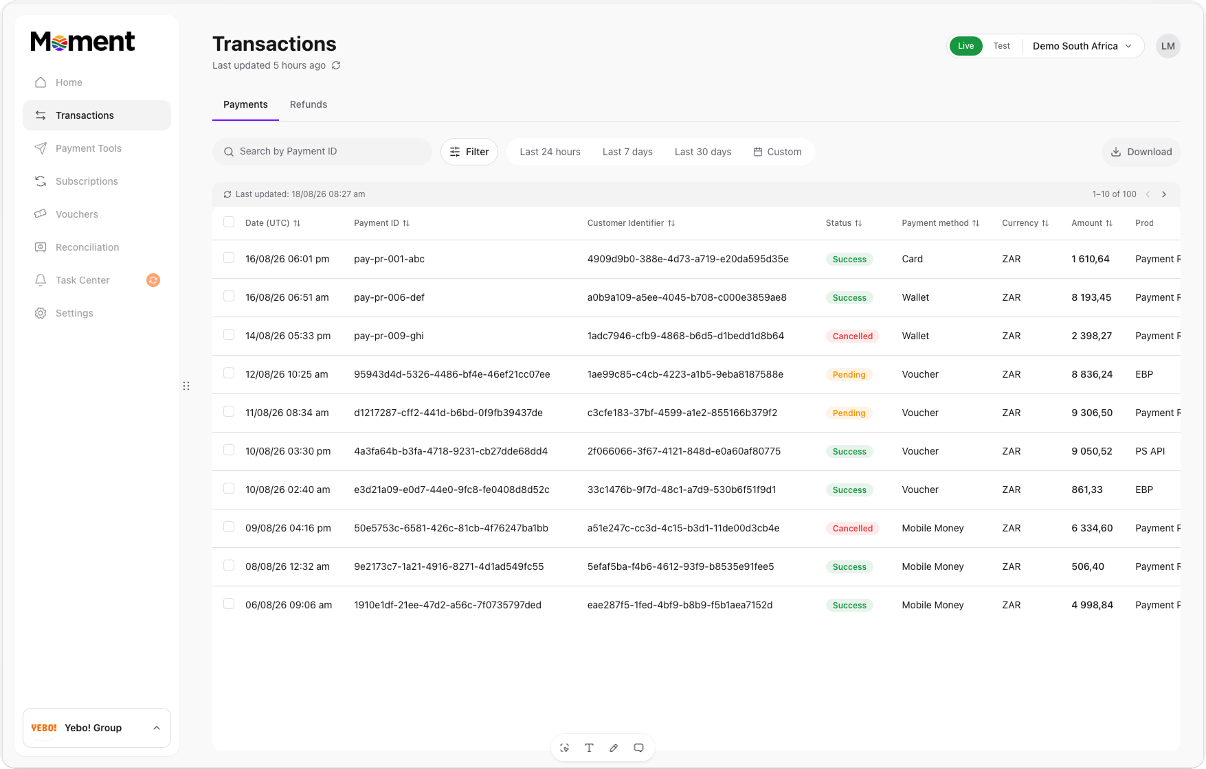This screenshot has width=1206, height=769.
Task: Go to next page arrow
Action: pyautogui.click(x=1164, y=194)
